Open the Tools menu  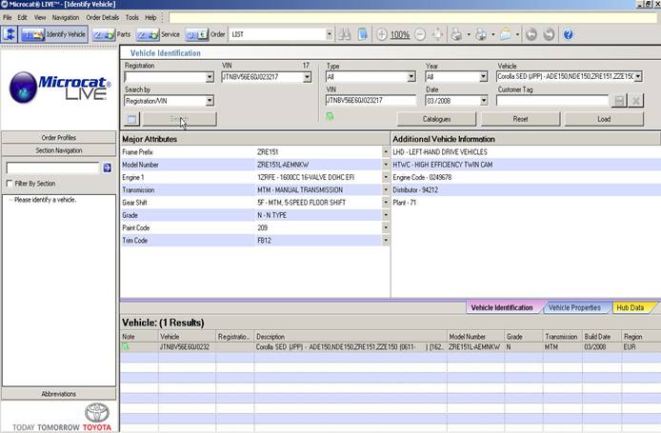click(x=132, y=18)
